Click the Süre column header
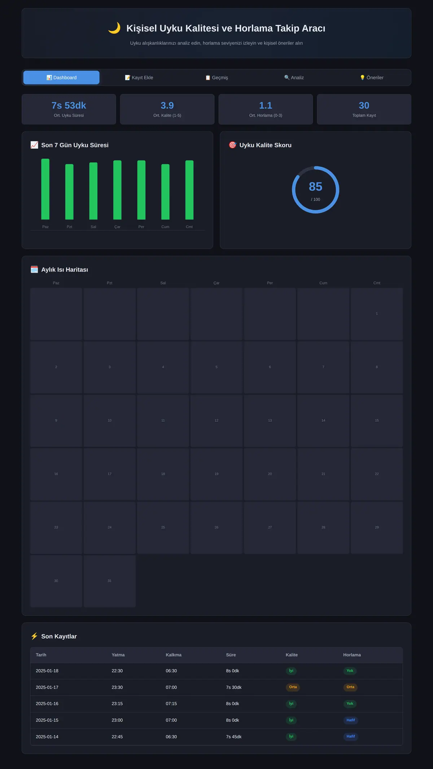Screen dimensions: 433x769 231,655
